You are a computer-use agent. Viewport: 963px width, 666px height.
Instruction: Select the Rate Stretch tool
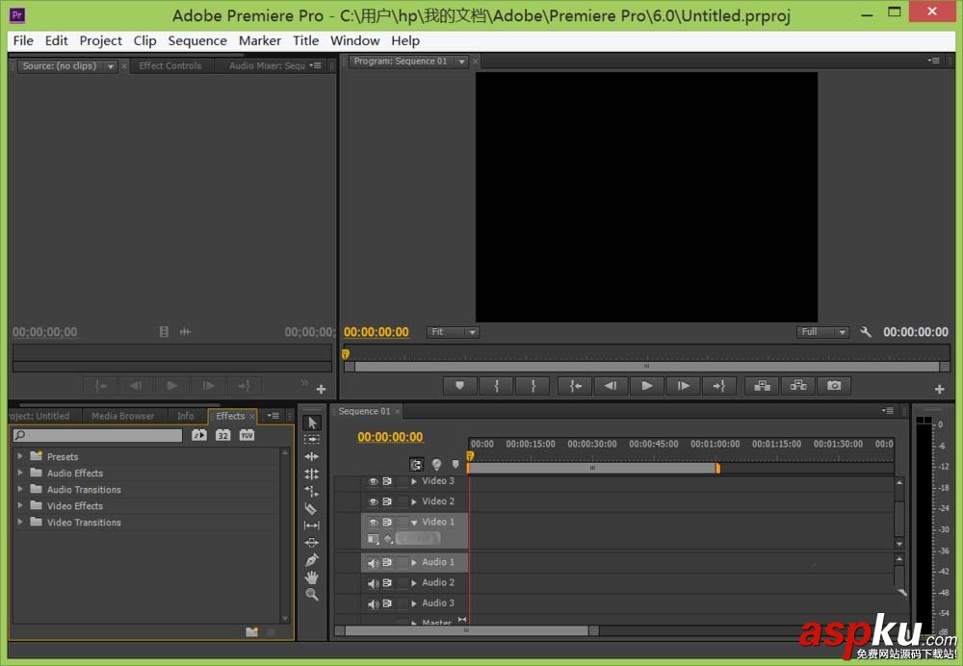click(312, 491)
